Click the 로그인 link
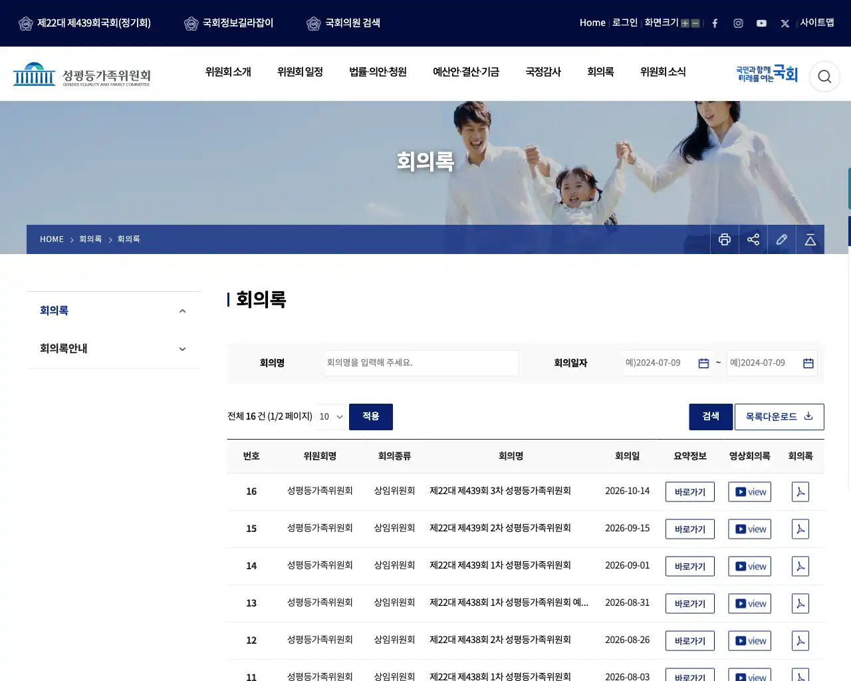This screenshot has height=681, width=851. tap(625, 23)
